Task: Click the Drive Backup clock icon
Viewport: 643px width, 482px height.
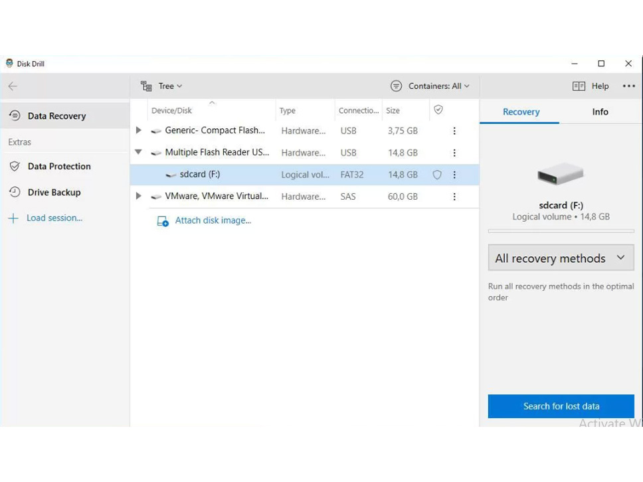Action: click(x=15, y=192)
